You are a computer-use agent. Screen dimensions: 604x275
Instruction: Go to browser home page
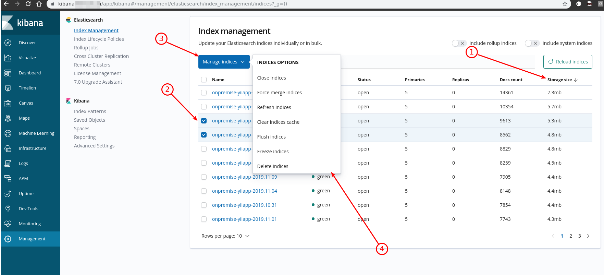39,4
